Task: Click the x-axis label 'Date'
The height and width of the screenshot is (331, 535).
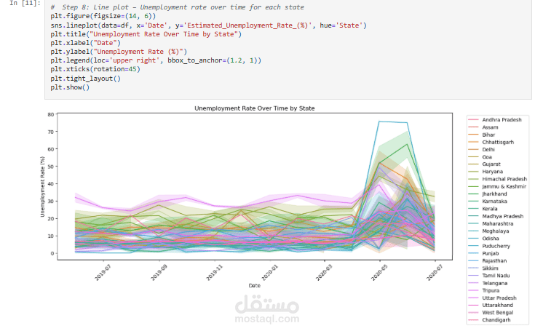Action: click(x=255, y=286)
